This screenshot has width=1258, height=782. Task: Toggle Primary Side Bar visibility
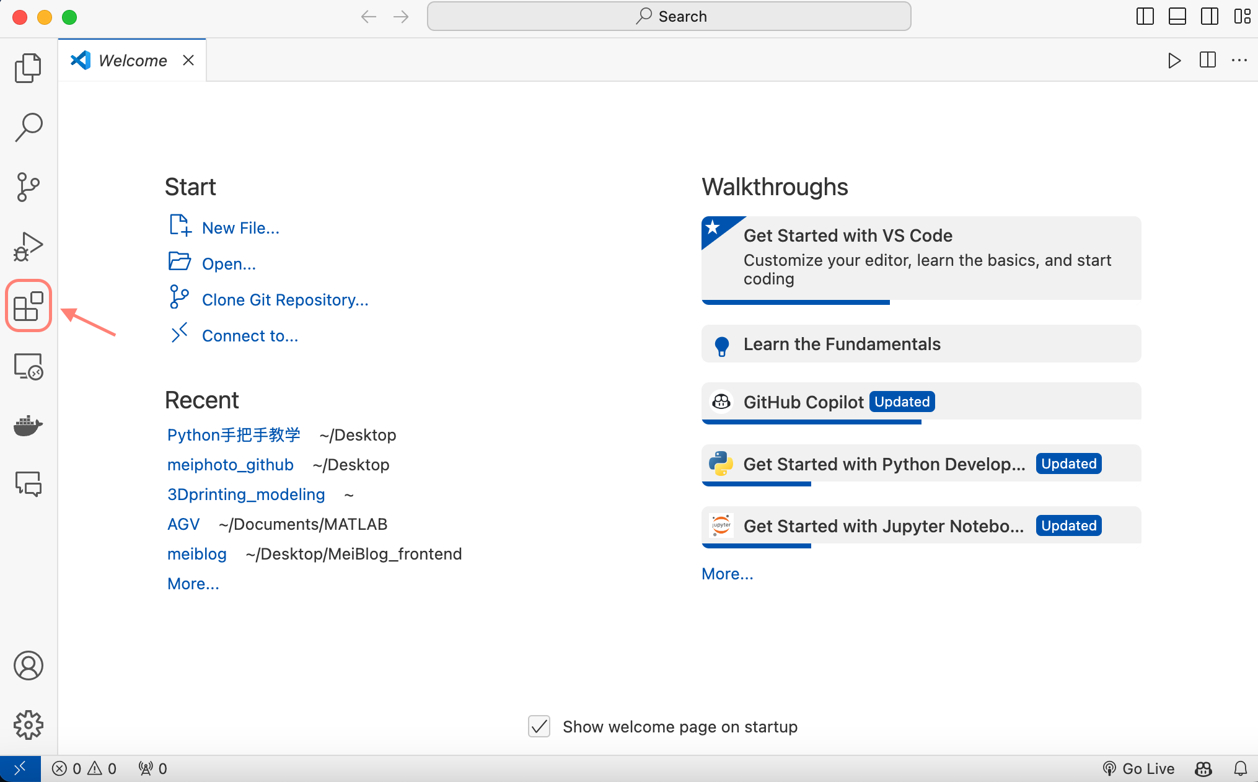[x=1145, y=16]
